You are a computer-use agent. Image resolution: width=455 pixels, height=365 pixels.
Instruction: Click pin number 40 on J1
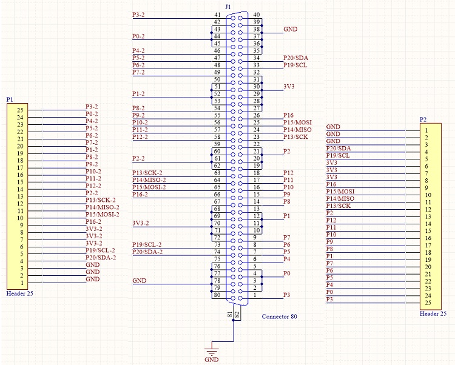(257, 15)
